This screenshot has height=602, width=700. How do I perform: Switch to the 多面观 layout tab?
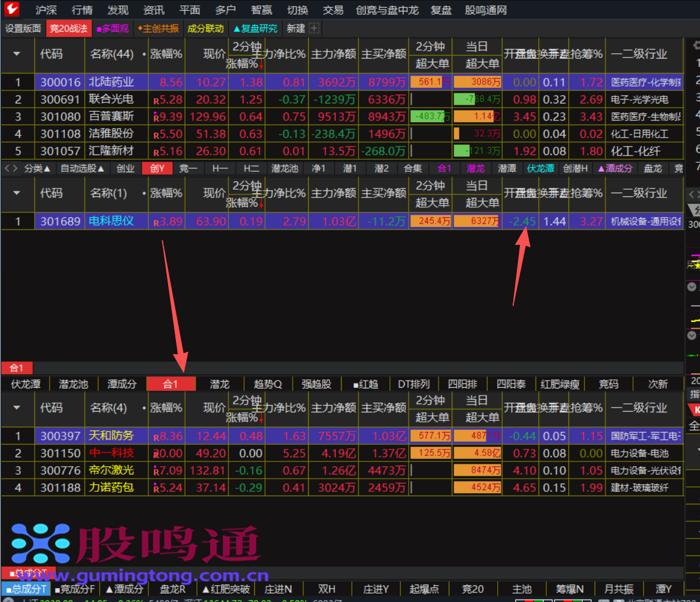[113, 29]
